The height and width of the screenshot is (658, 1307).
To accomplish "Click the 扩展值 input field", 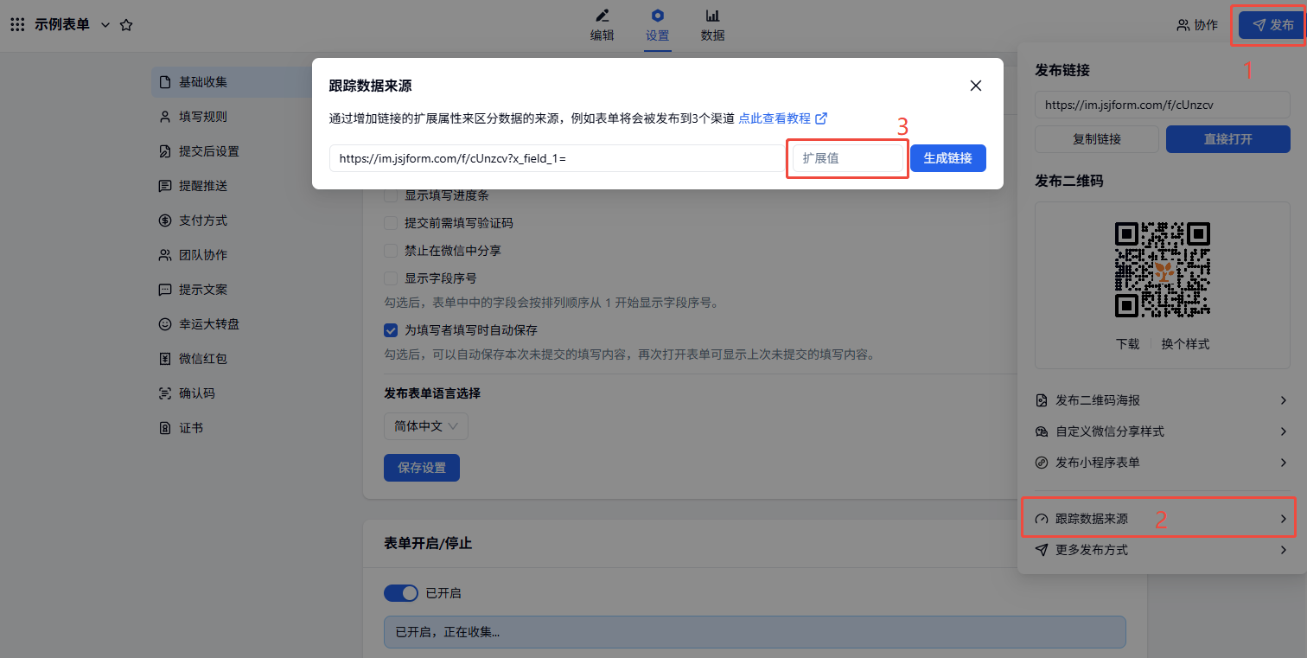I will pyautogui.click(x=847, y=158).
